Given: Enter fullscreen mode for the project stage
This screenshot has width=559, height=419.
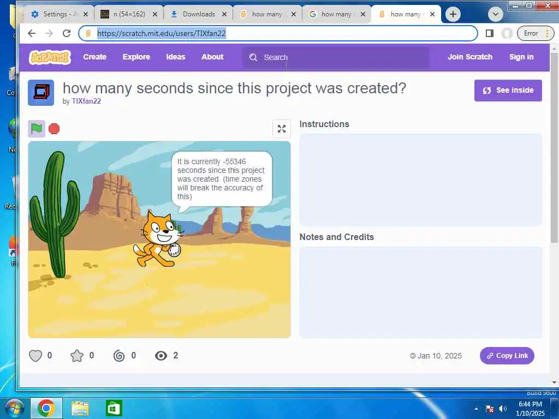Looking at the screenshot, I should [281, 129].
